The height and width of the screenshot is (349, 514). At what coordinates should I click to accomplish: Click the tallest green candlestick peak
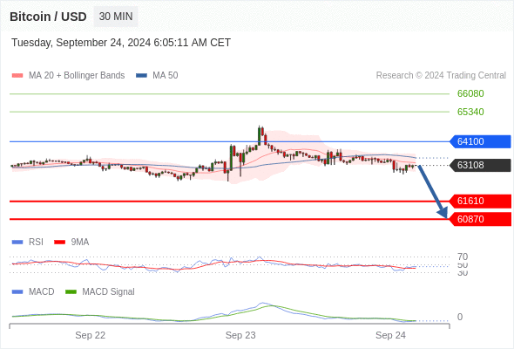click(x=260, y=135)
